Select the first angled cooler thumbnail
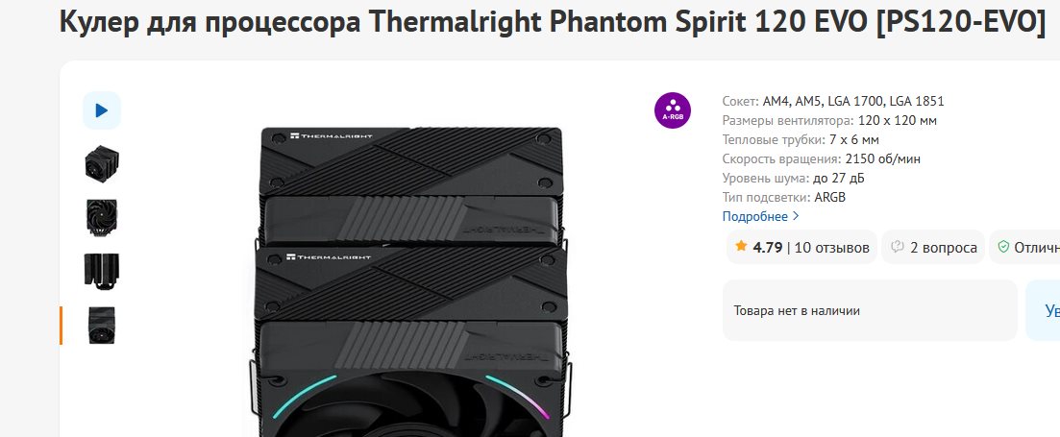The height and width of the screenshot is (437, 1060). 101,163
